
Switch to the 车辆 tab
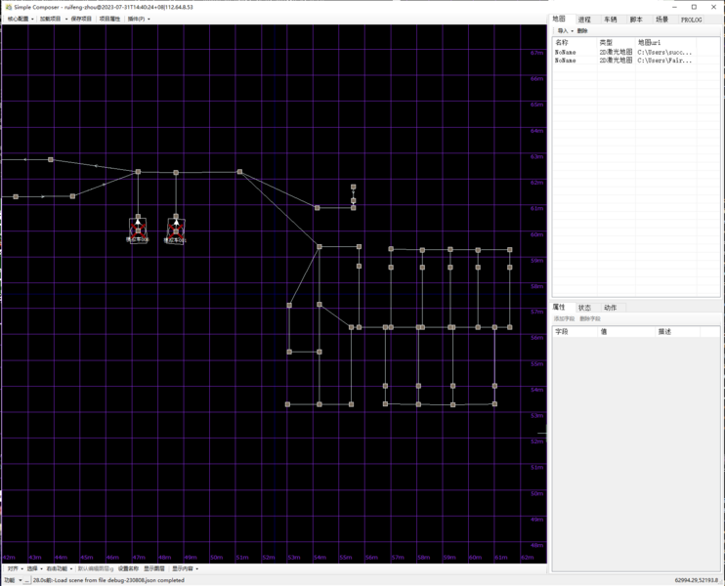610,20
